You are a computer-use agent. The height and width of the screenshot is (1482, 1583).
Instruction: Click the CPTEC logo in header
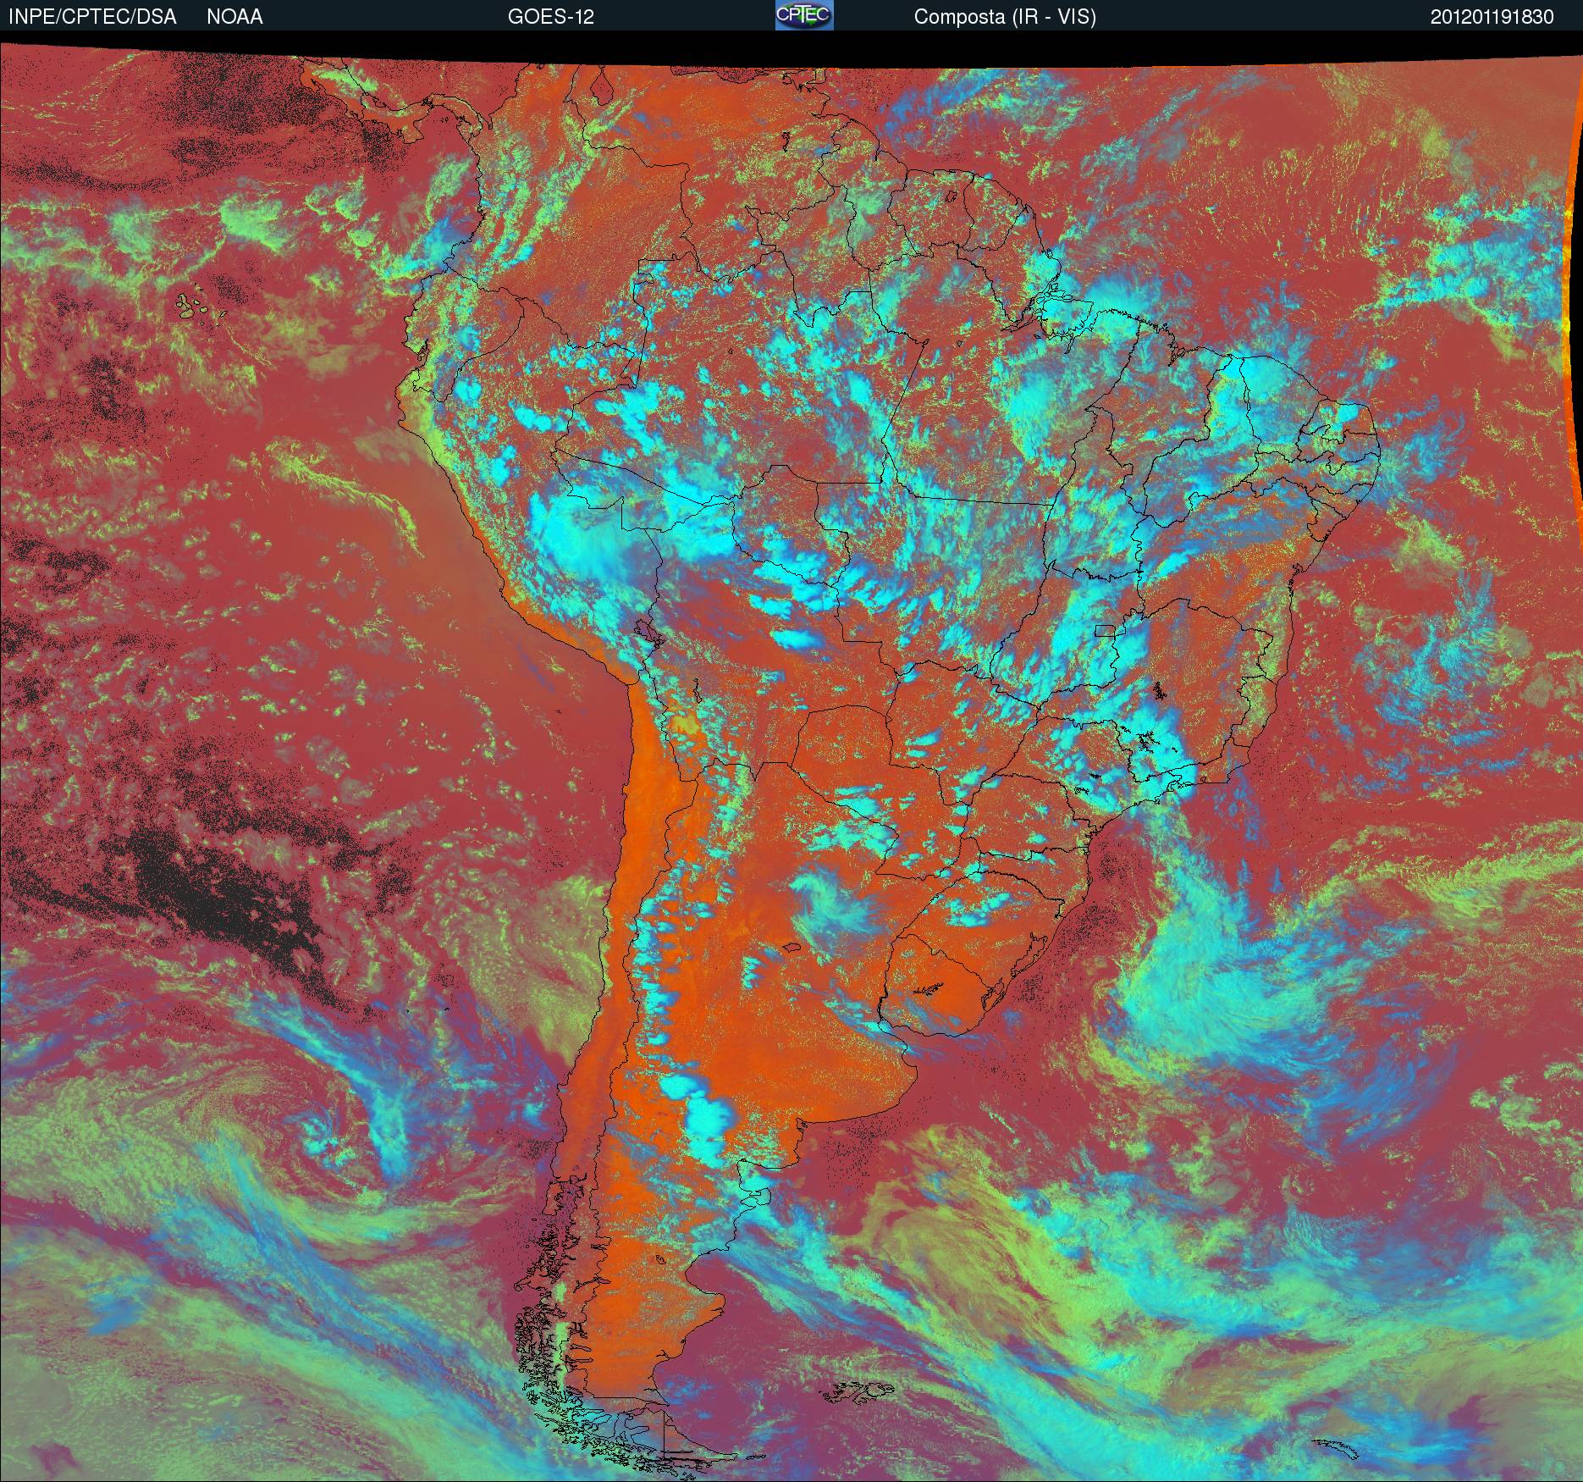(x=804, y=15)
